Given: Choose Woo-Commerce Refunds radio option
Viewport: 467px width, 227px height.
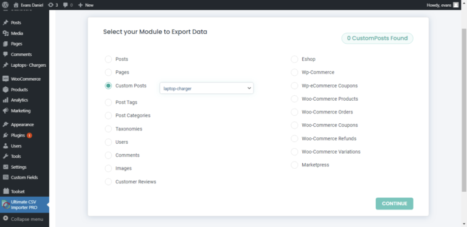Looking at the screenshot, I should [294, 138].
